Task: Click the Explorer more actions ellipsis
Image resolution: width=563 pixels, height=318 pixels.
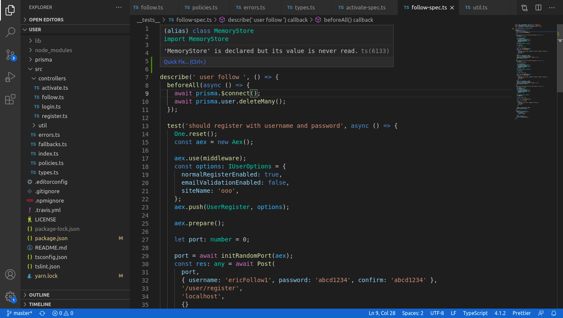Action: click(x=119, y=7)
